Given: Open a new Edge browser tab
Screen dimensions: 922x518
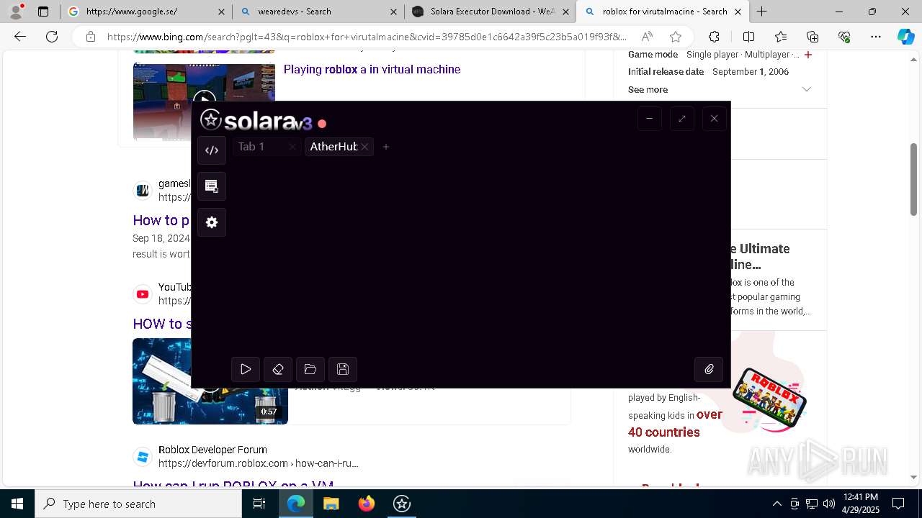Looking at the screenshot, I should [x=761, y=12].
